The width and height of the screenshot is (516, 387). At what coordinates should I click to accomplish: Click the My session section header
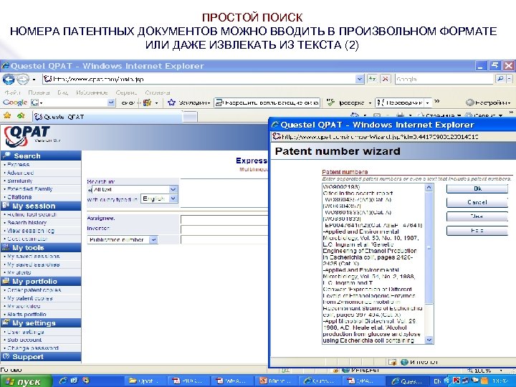41,206
